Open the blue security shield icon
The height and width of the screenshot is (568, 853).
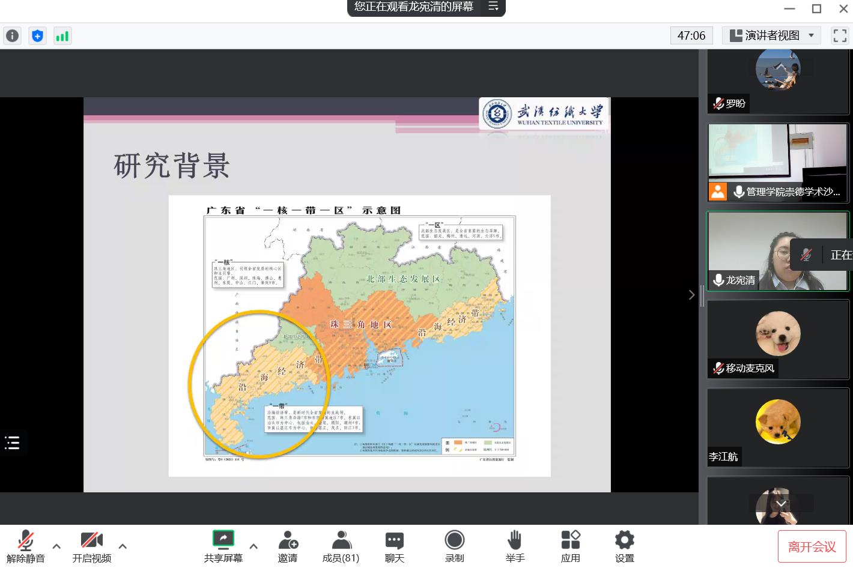[37, 36]
